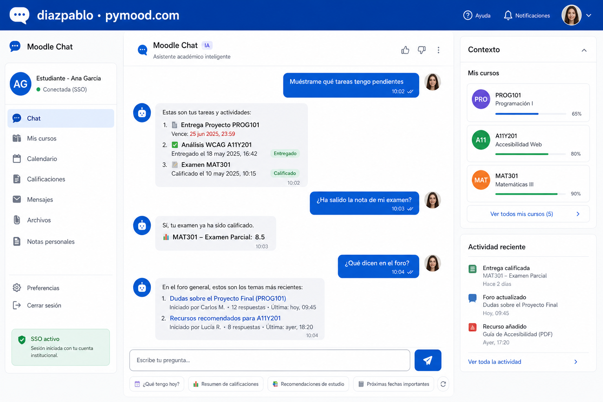Click the Examen MAT301 task entry
This screenshot has width=603, height=402.
(206, 164)
